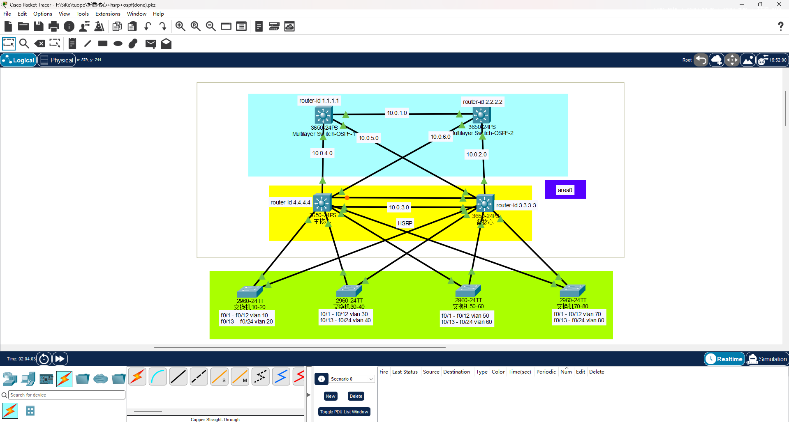Add a simple PDU envelope

(x=151, y=44)
